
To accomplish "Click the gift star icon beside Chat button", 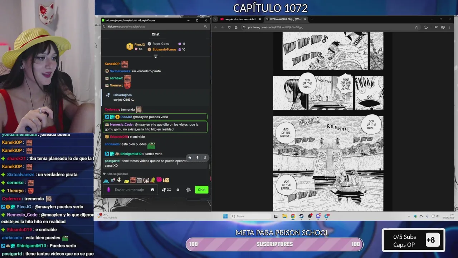I will (189, 190).
